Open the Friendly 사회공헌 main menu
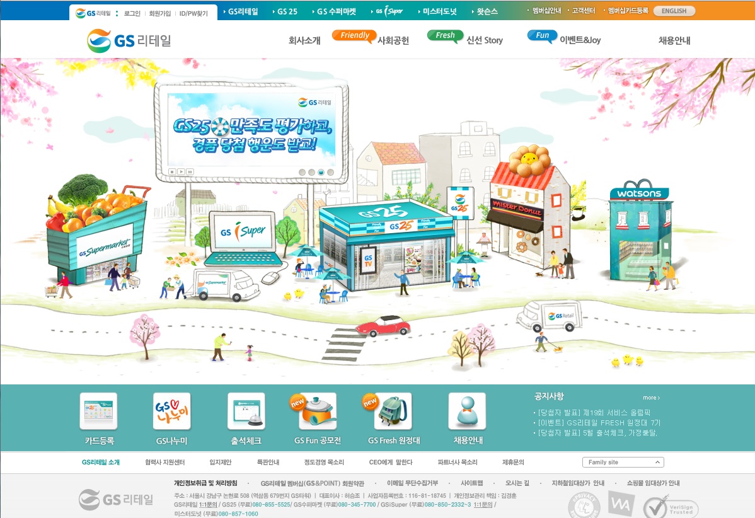This screenshot has height=518, width=755. (x=371, y=38)
